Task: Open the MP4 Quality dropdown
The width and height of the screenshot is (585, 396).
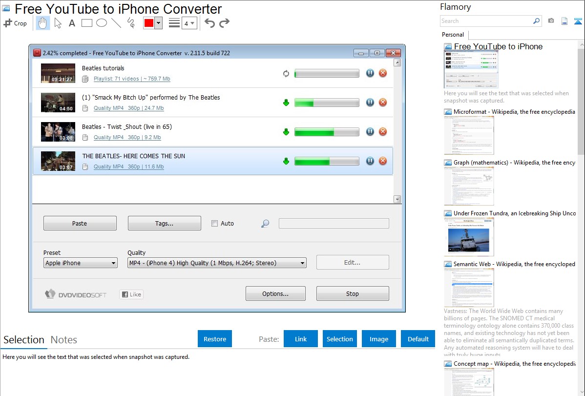Action: pyautogui.click(x=217, y=263)
